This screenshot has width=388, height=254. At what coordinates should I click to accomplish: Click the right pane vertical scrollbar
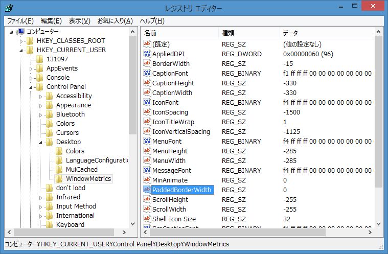[x=378, y=128]
